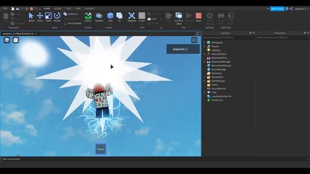Click aspacrer_1 in the player list
The width and height of the screenshot is (310, 174).
(183, 49)
